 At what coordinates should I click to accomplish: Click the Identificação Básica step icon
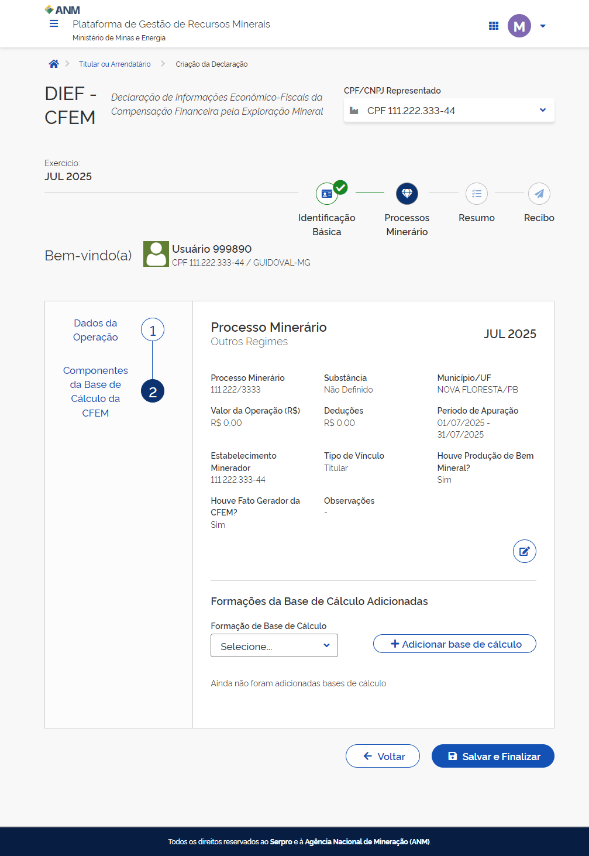[x=327, y=194]
